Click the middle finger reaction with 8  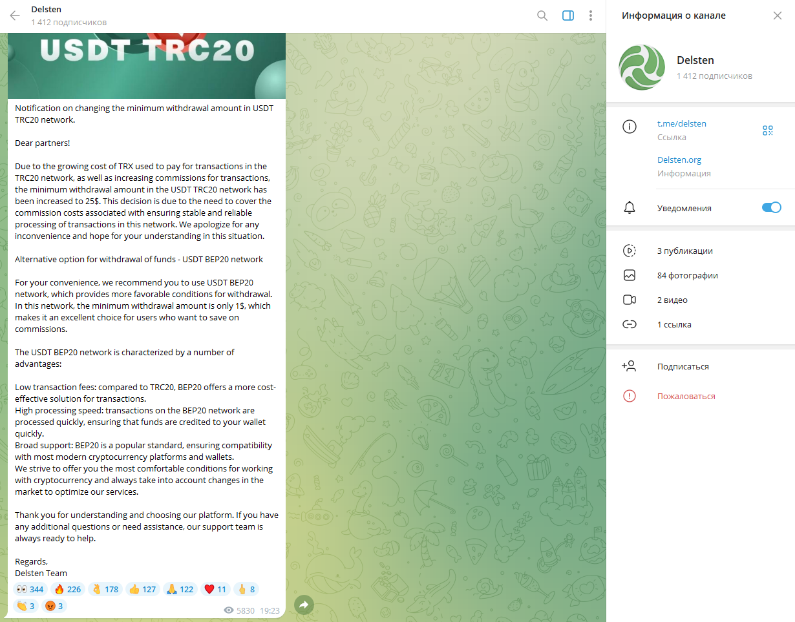point(246,589)
